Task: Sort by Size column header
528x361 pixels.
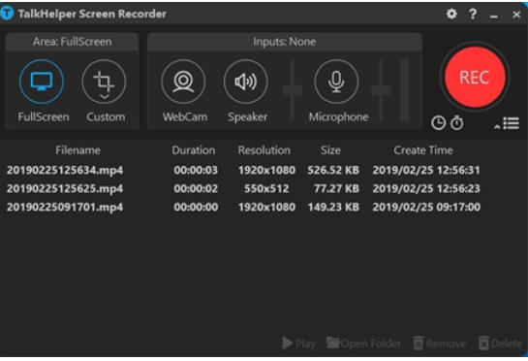Action: tap(330, 150)
